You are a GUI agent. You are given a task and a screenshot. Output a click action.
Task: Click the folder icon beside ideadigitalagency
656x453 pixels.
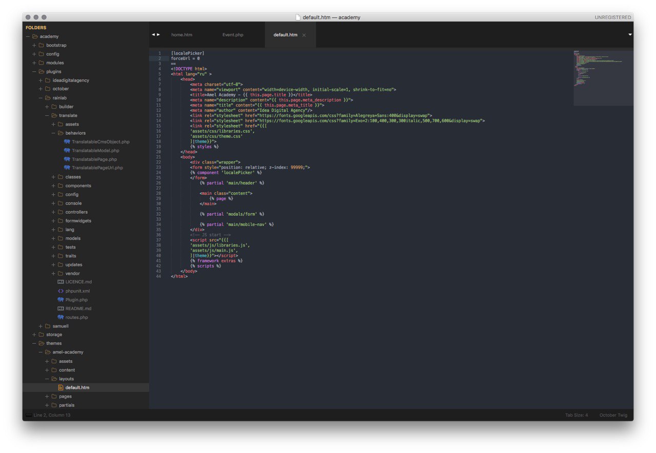click(x=48, y=80)
